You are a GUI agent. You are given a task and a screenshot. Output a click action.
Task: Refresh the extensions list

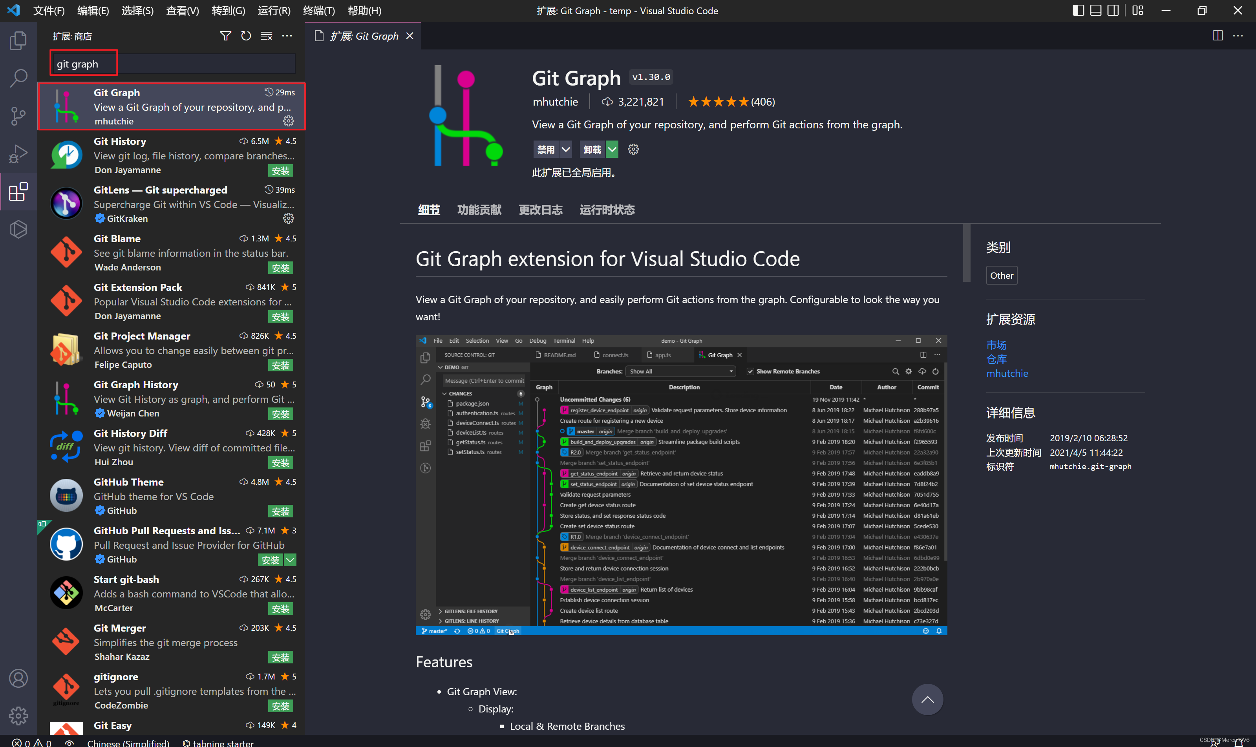(x=246, y=36)
